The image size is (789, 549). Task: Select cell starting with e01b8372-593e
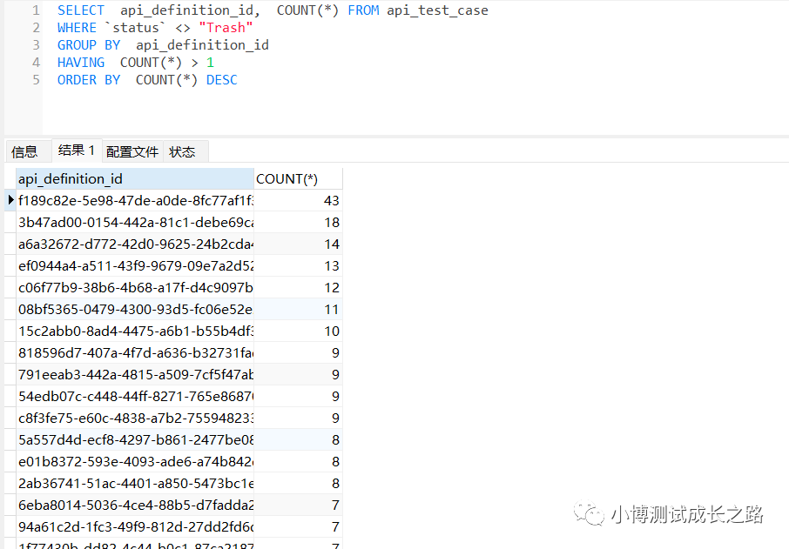[x=135, y=461]
